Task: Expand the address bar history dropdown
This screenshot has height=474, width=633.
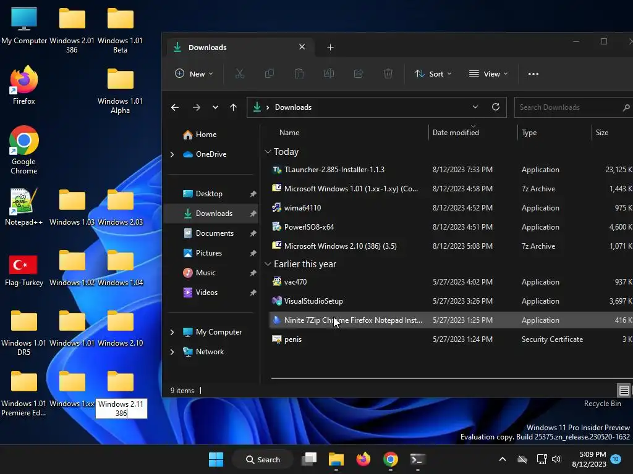Action: pyautogui.click(x=475, y=107)
